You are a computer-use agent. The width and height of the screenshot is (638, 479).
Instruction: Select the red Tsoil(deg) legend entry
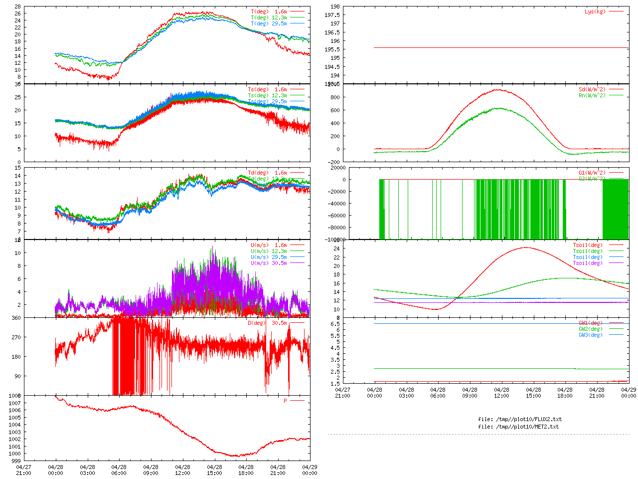coord(588,245)
